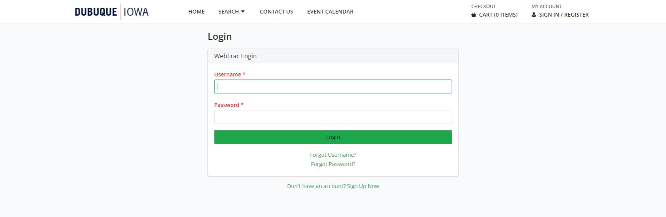Open the Forgot Username? link
666x217 pixels.
333,155
